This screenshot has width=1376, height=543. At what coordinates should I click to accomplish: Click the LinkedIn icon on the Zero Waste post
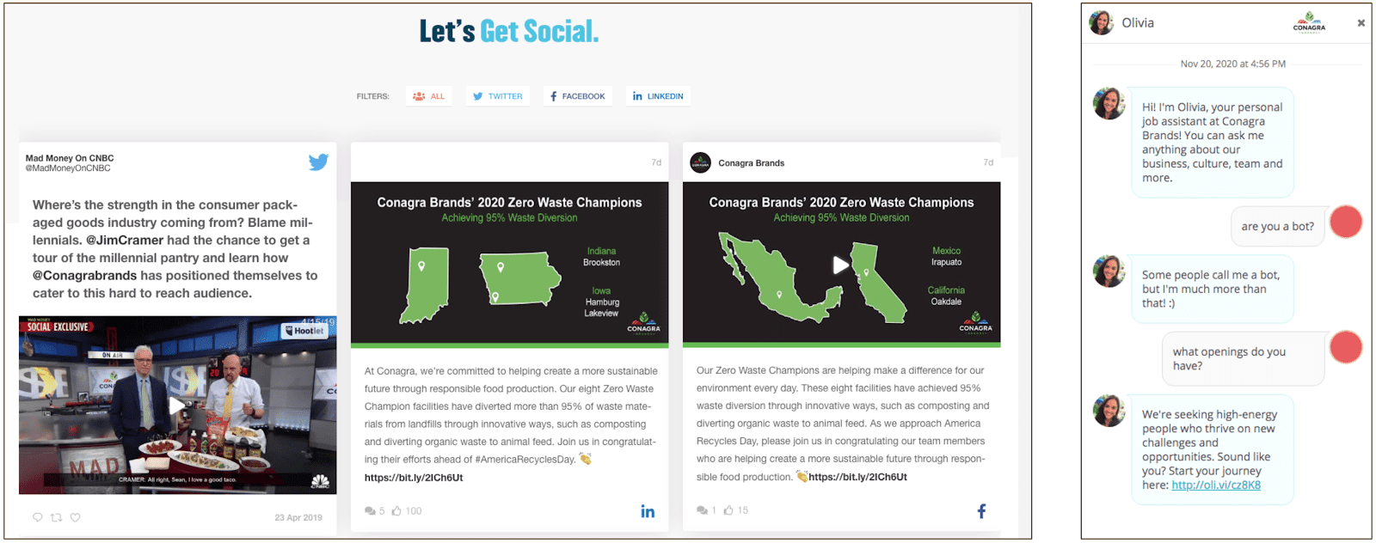click(648, 510)
